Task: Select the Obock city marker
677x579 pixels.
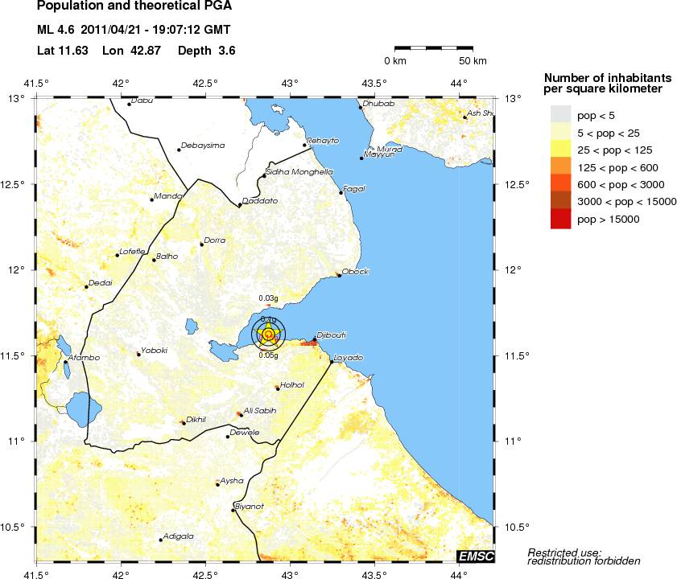Action: (x=339, y=276)
